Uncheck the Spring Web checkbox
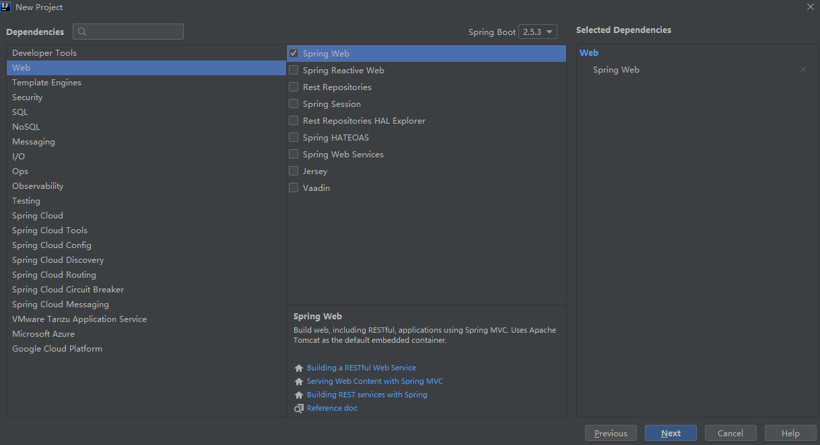The image size is (820, 445). click(x=294, y=53)
